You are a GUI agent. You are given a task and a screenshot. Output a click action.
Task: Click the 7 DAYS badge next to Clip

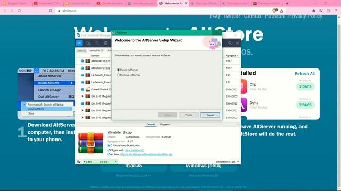click(305, 86)
